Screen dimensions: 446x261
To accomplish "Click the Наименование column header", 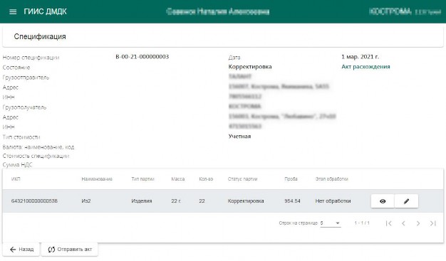I will pos(97,179).
